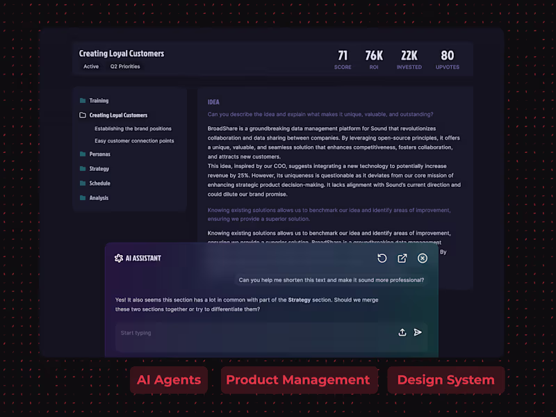Click the Analysis folder icon
Image resolution: width=556 pixels, height=417 pixels.
click(x=83, y=197)
